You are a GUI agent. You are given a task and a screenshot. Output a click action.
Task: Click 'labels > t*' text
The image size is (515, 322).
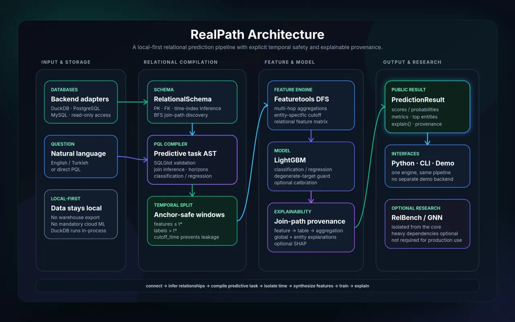tap(165, 230)
